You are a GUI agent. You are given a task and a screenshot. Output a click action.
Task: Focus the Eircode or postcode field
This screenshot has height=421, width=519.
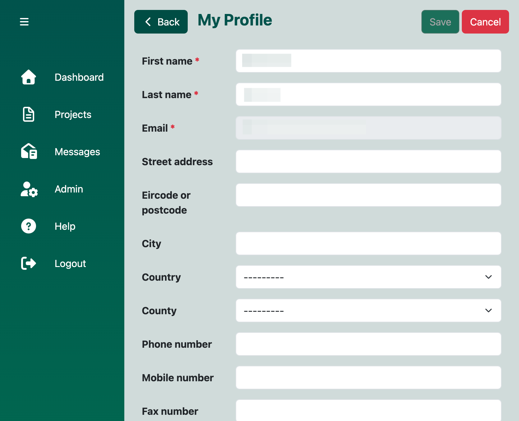click(x=369, y=195)
